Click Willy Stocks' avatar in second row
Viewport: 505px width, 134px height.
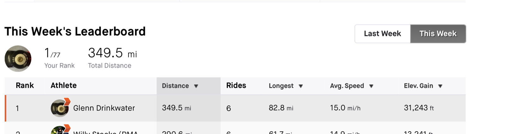point(60,130)
